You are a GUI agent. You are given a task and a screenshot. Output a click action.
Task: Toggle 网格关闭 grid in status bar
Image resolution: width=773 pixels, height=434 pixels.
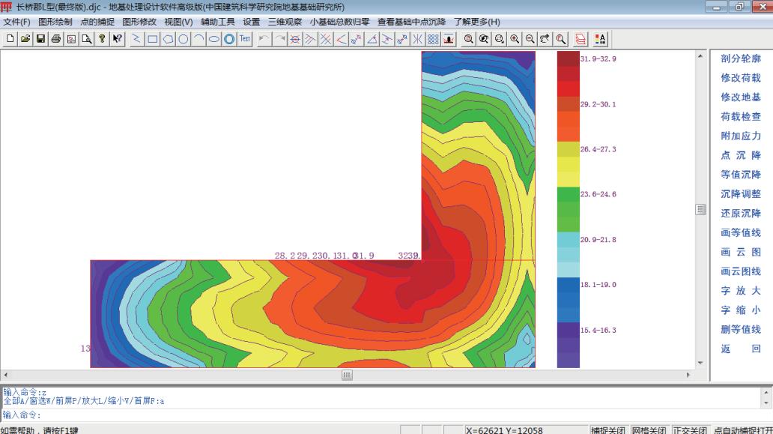[x=649, y=430]
